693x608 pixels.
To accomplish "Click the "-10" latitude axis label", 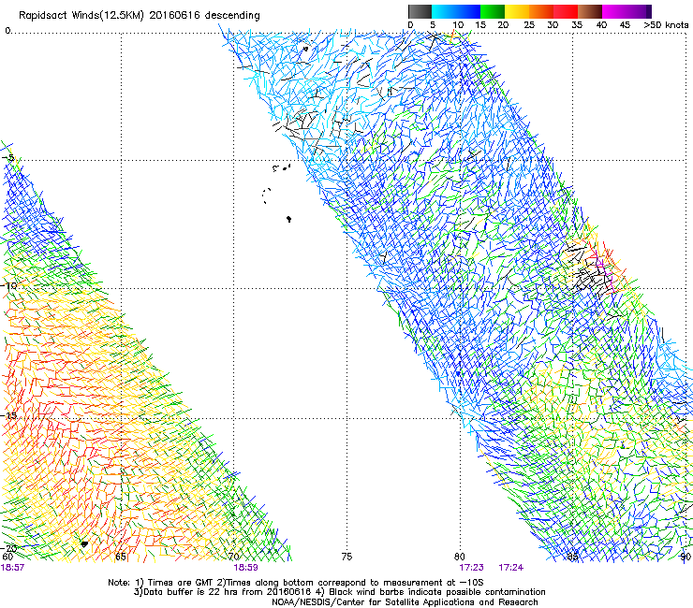I will pyautogui.click(x=9, y=285).
